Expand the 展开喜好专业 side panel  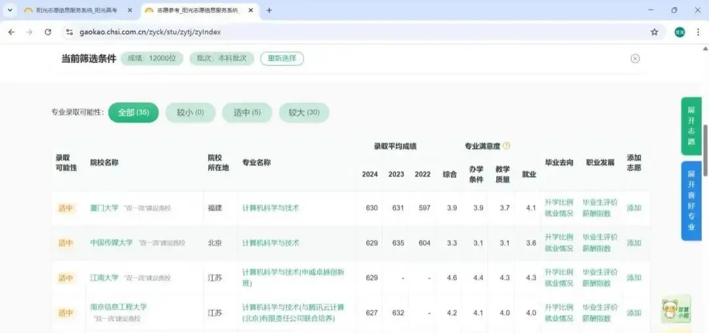tap(691, 200)
